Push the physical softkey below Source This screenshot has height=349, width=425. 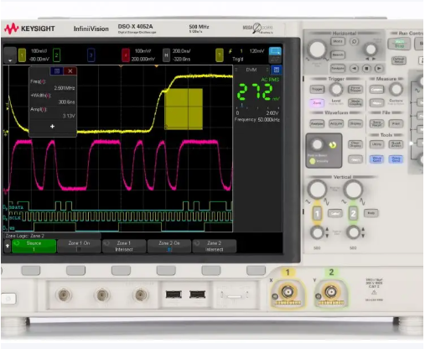coord(31,270)
